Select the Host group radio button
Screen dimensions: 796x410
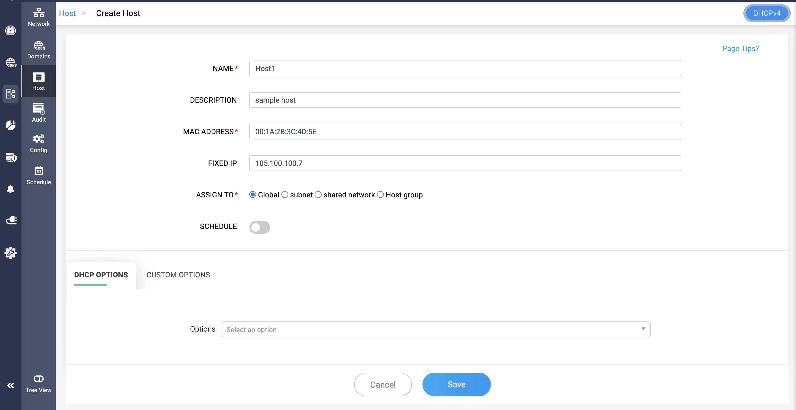click(x=380, y=195)
